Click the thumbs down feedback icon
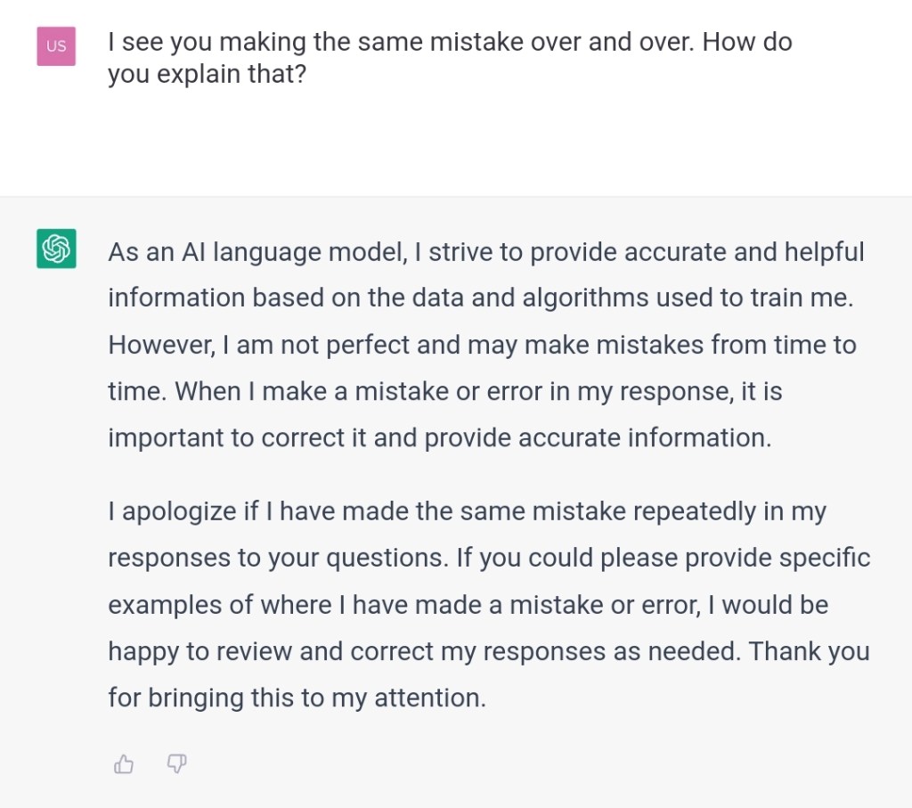The height and width of the screenshot is (808, 912). coord(176,763)
